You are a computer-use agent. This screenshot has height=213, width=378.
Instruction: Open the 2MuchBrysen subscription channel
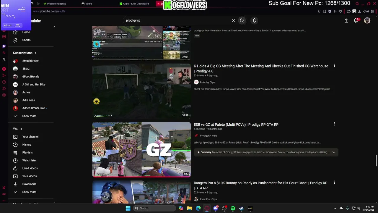(x=31, y=61)
